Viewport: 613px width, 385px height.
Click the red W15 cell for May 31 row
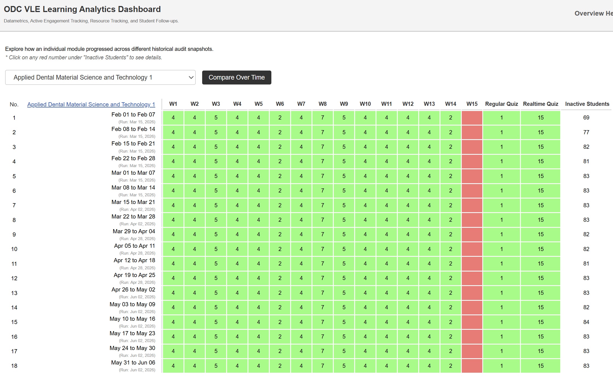coord(472,366)
